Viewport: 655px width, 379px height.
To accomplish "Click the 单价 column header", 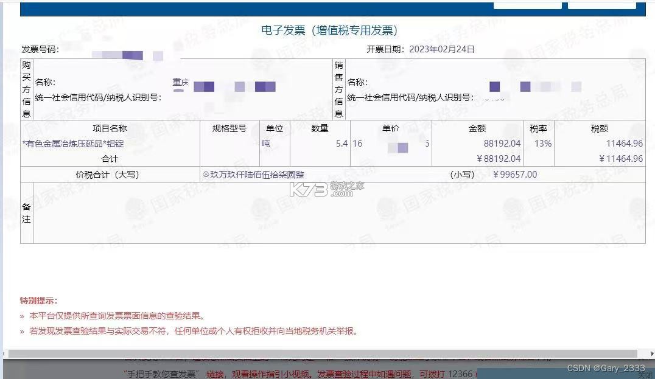I will [x=391, y=128].
